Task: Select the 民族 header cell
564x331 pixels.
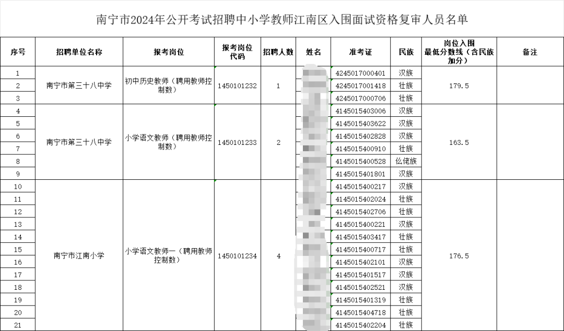Action: (x=406, y=52)
